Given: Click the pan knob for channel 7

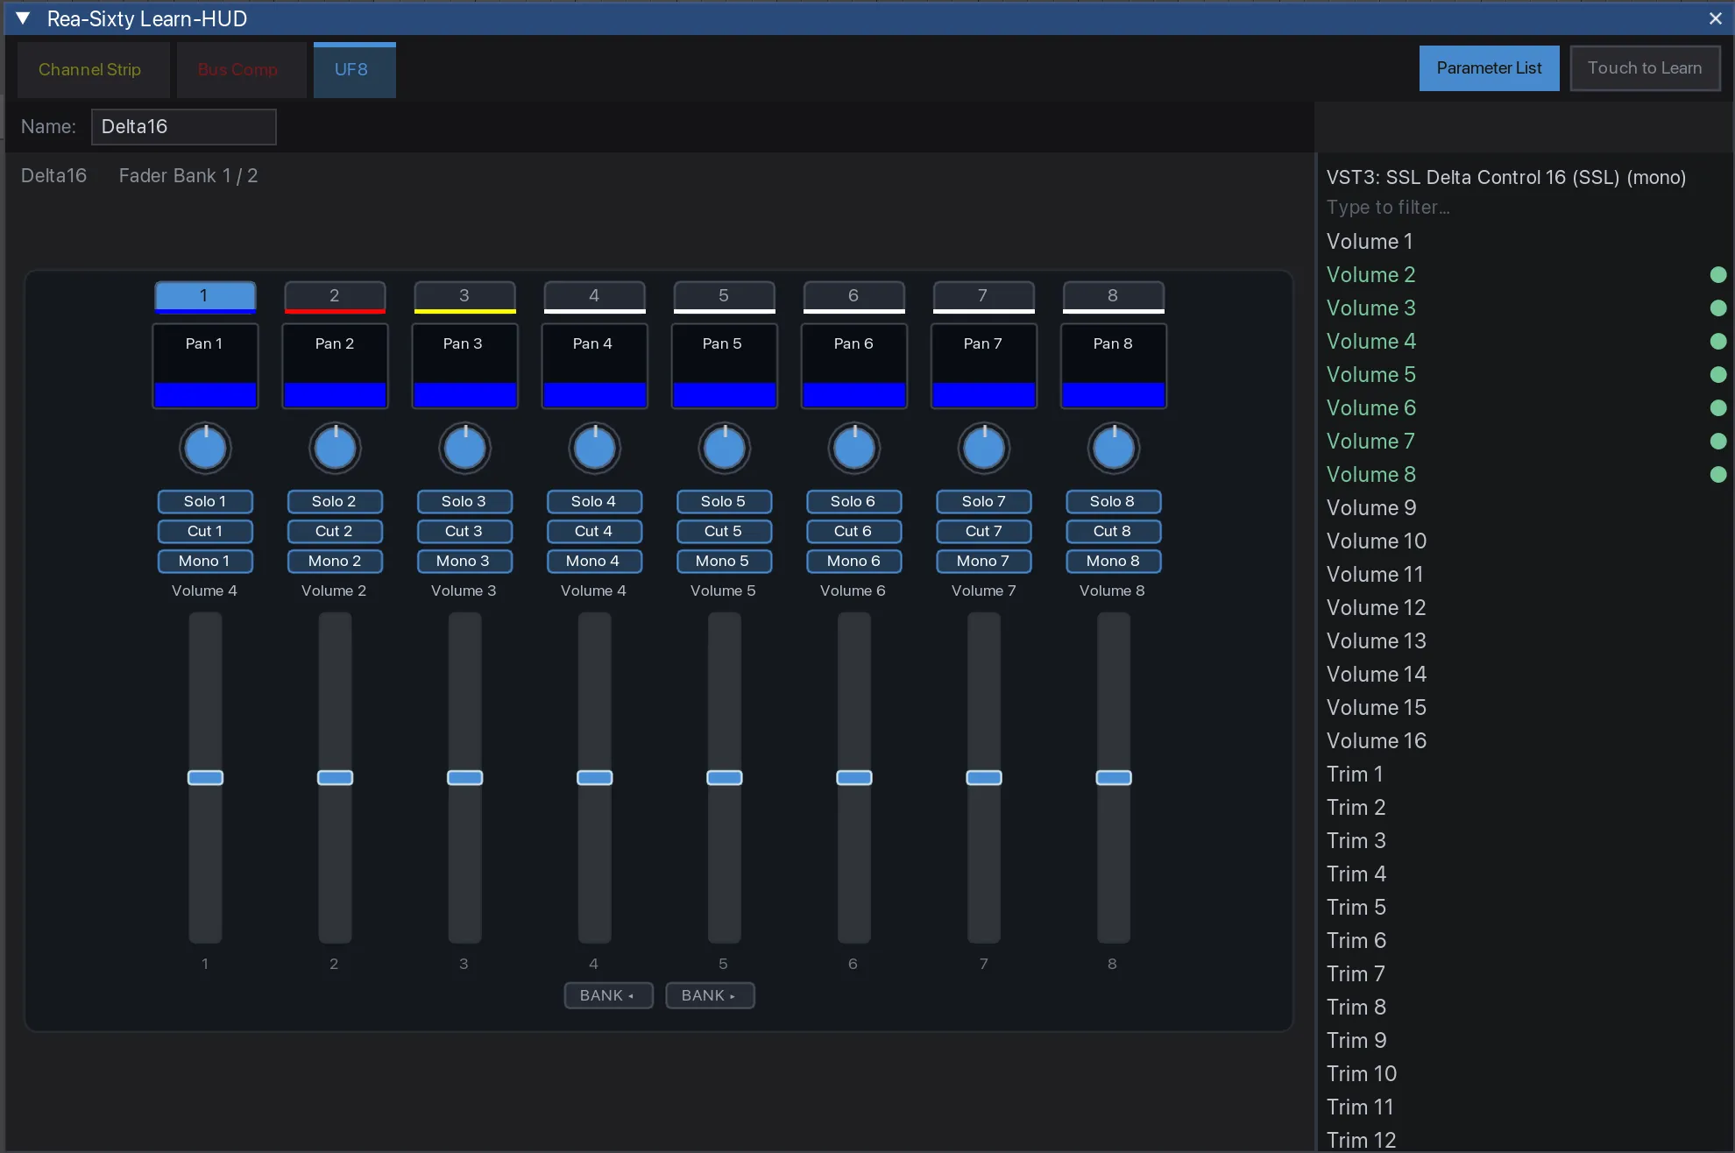Looking at the screenshot, I should (x=984, y=449).
